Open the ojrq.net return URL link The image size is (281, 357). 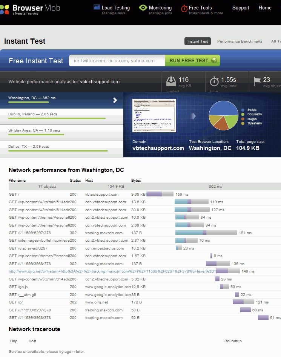tap(112, 271)
